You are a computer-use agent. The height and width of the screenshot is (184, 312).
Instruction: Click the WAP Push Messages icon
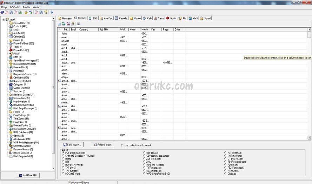[11, 143]
